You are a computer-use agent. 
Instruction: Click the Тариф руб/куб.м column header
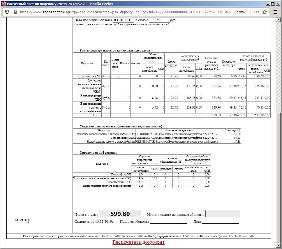(171, 63)
